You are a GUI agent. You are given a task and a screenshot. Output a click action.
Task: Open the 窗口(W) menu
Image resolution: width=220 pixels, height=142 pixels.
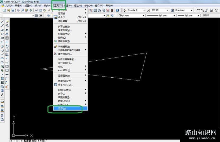coord(99,6)
